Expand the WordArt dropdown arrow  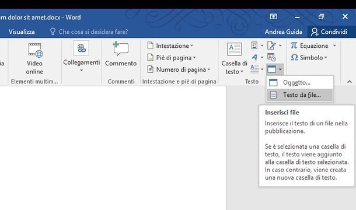(x=262, y=57)
